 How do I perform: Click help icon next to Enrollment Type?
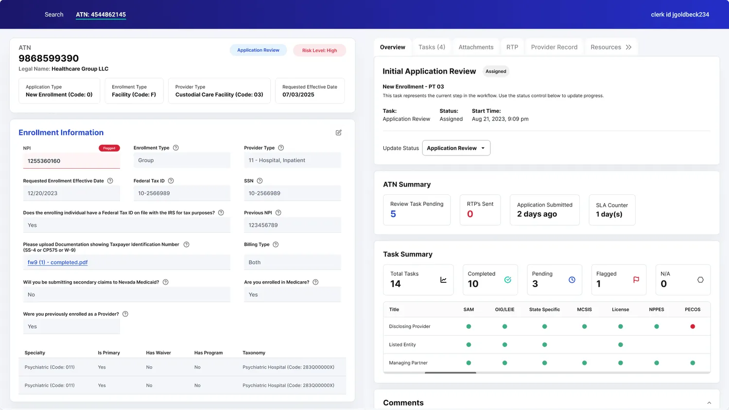coord(176,148)
